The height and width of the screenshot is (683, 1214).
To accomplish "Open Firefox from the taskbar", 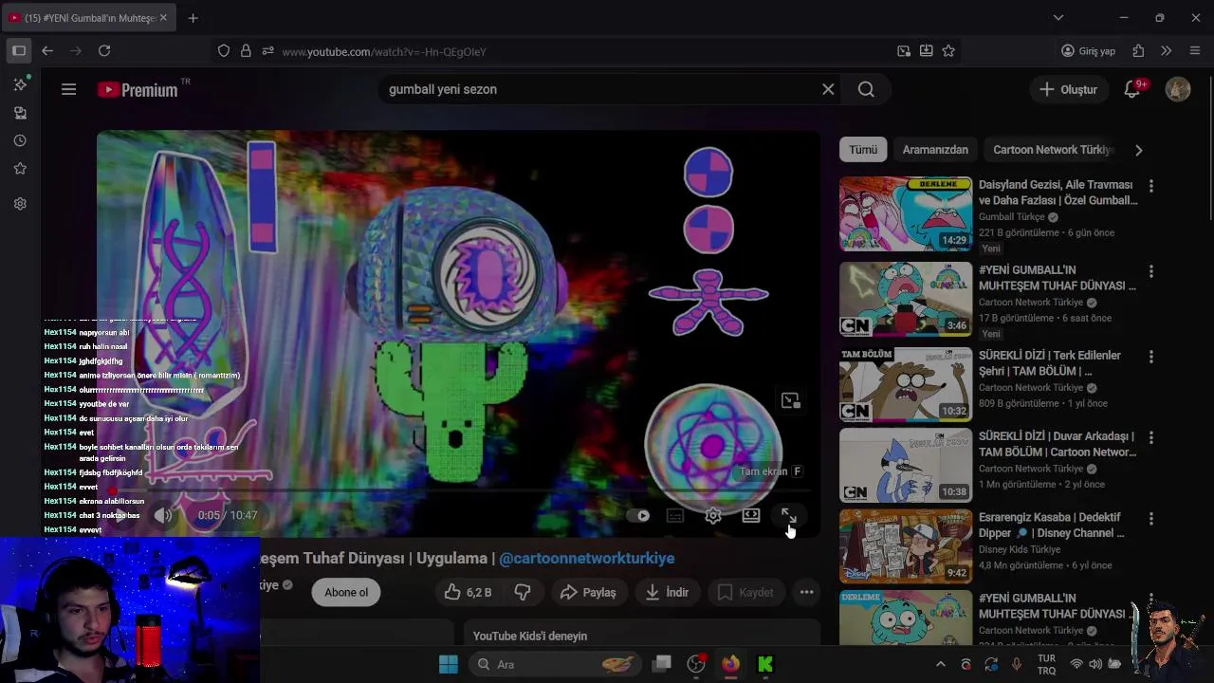I will (730, 664).
